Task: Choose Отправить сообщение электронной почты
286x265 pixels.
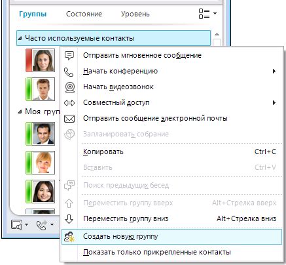Action: [x=171, y=118]
